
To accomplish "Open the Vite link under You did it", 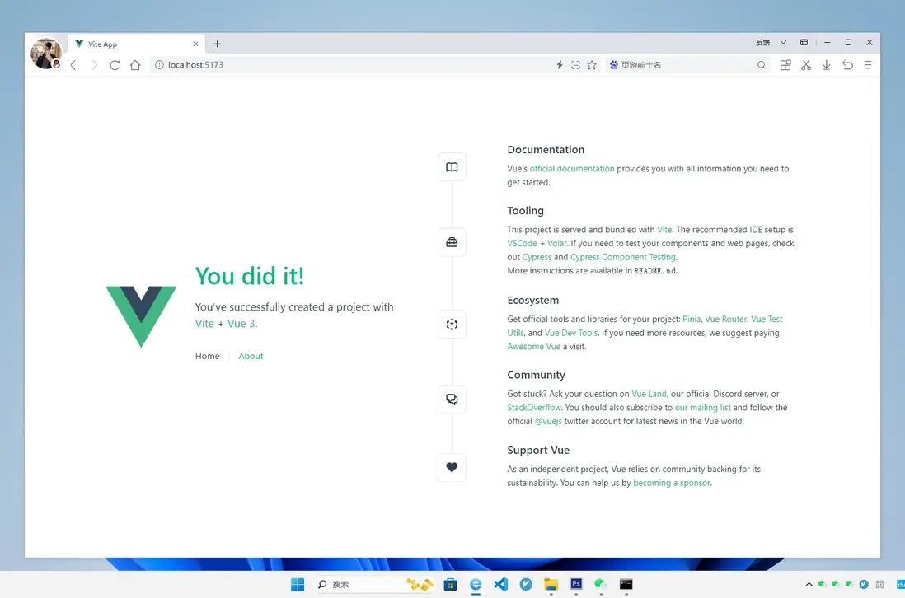I will click(x=204, y=324).
